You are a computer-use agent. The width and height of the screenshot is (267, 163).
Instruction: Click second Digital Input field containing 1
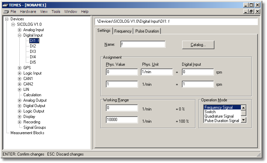pos(198,84)
